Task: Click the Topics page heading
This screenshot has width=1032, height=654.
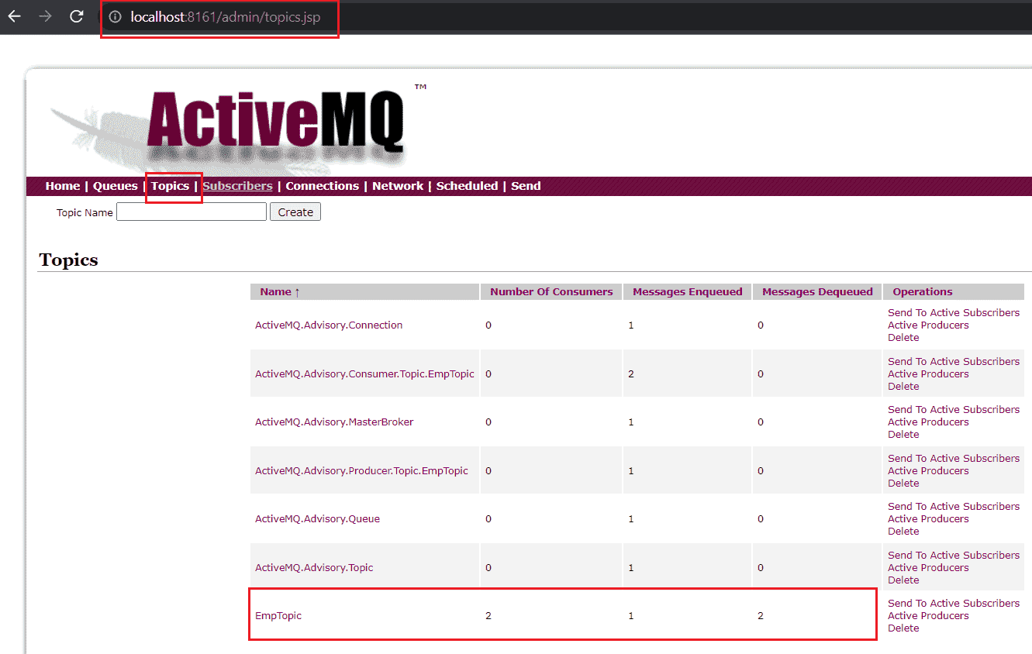Action: [68, 260]
